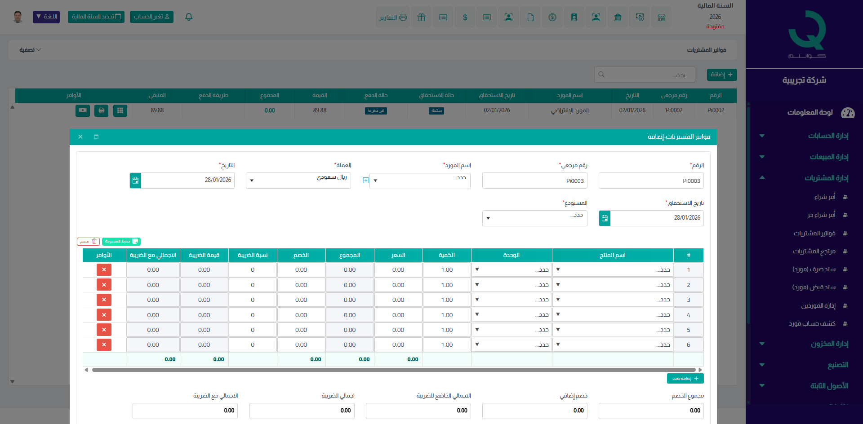Click grid icon on invoice Pi0002 row
This screenshot has height=424, width=863.
[x=120, y=110]
